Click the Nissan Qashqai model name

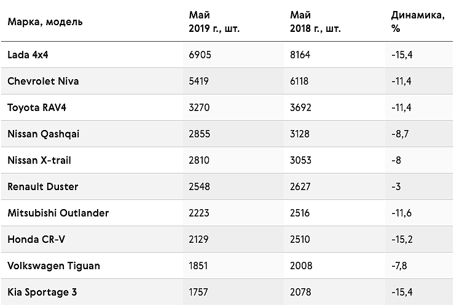(x=44, y=134)
